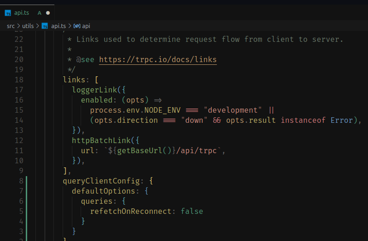368x241 pixels.
Task: Open the 'utils' breadcrumb segment
Action: pos(28,26)
